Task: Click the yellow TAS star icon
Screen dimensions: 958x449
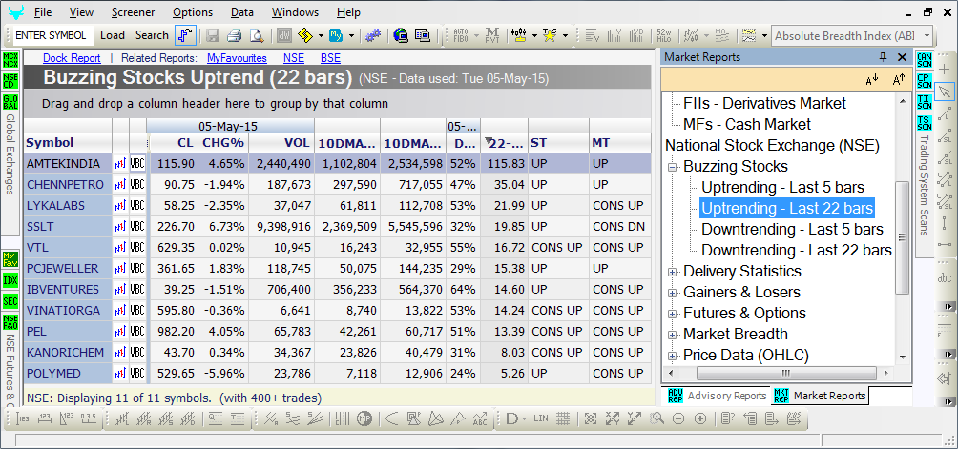Action: click(550, 35)
